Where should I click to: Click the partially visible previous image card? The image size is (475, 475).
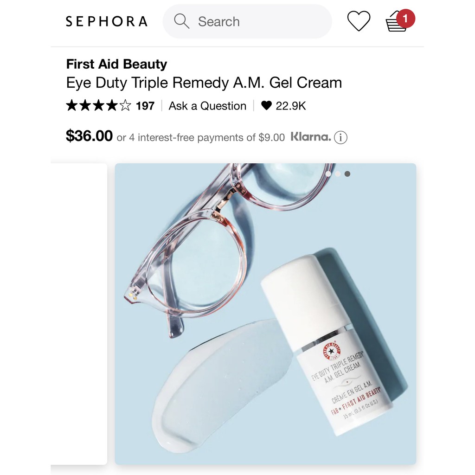pos(79,314)
